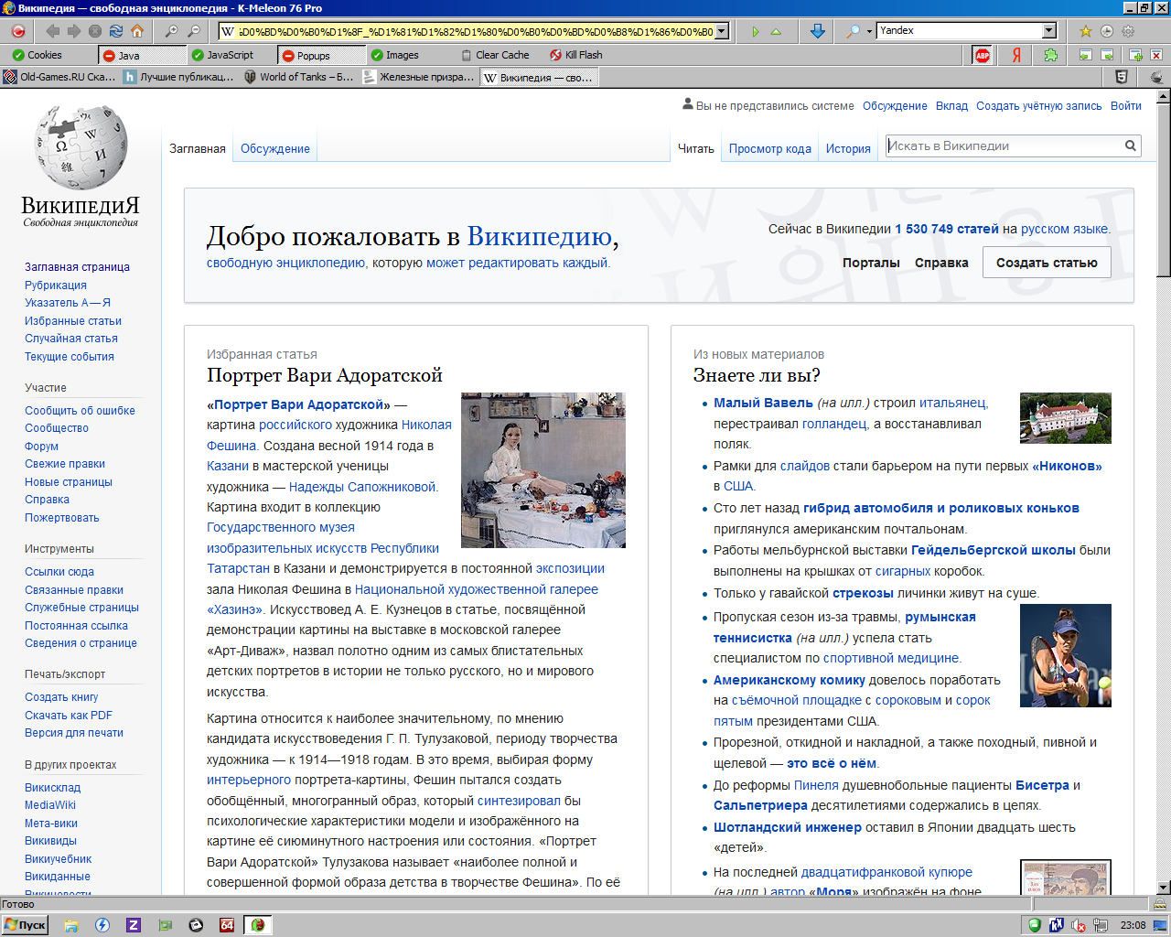Toggle the Images privacy button

(394, 55)
